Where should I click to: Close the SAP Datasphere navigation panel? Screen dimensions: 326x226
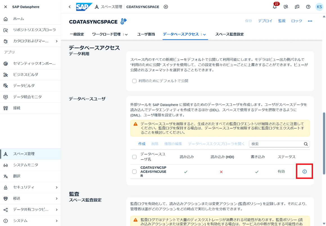click(6, 7)
